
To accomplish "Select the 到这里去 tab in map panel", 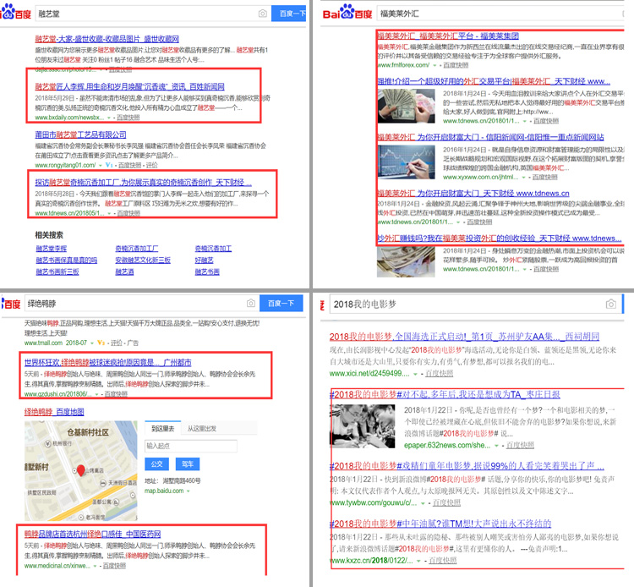I will tap(162, 429).
